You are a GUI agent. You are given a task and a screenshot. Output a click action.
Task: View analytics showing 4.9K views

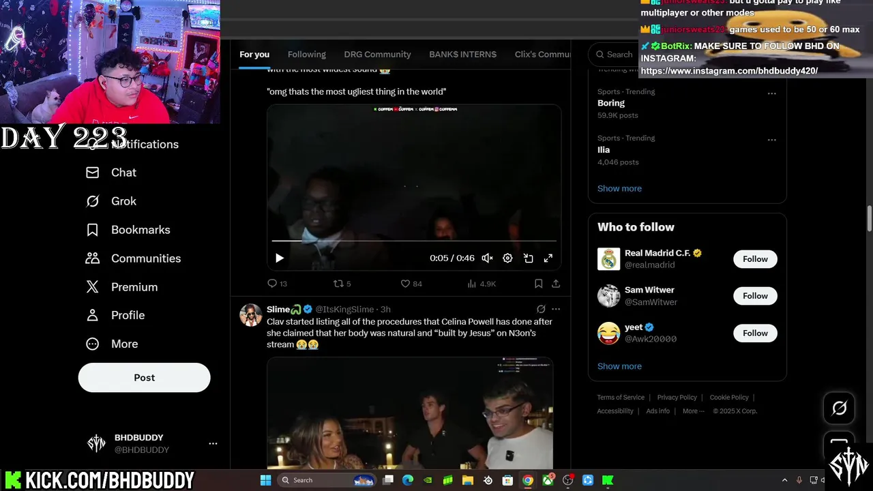point(482,284)
